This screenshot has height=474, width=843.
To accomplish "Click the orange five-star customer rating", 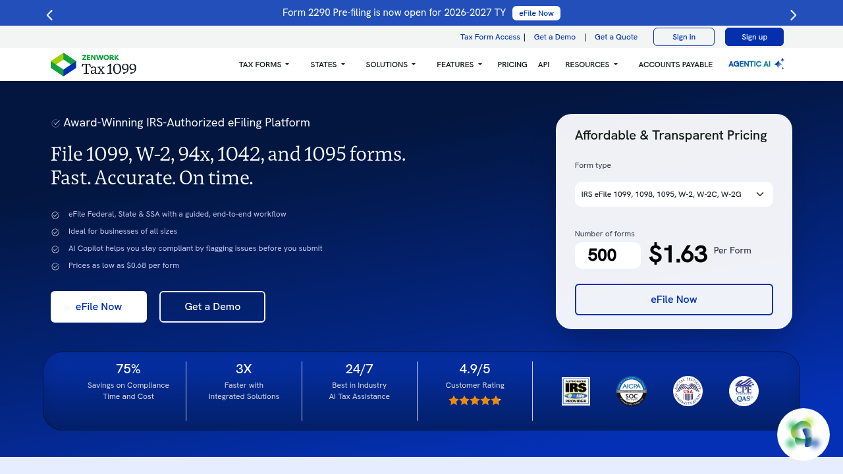I will tap(475, 400).
